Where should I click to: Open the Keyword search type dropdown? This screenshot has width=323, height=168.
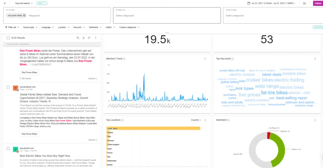24,3
